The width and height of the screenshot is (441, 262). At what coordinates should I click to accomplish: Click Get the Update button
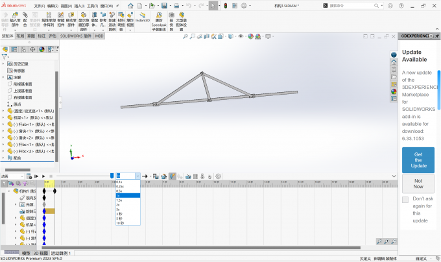418,160
